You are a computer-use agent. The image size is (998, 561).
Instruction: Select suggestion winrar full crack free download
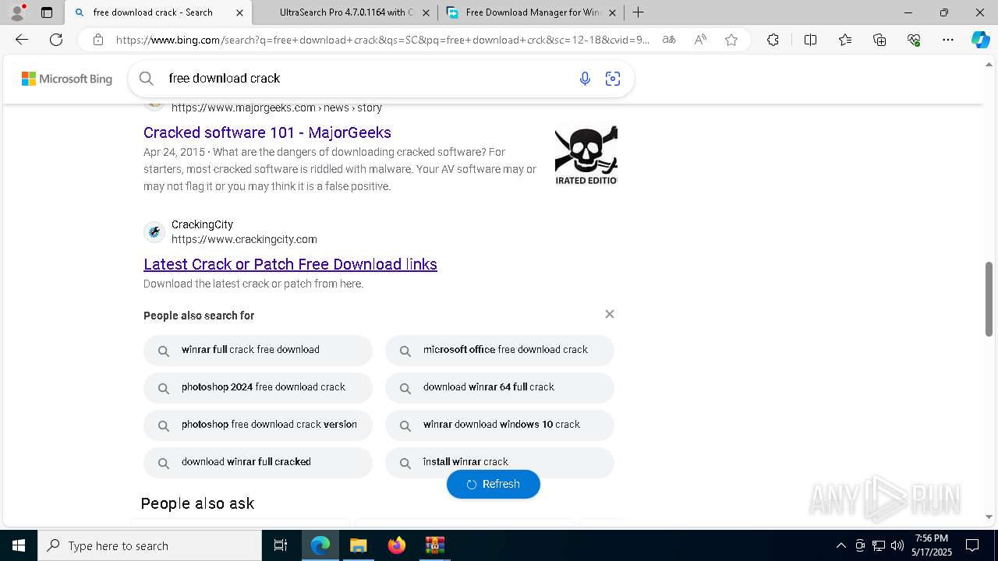click(x=258, y=351)
